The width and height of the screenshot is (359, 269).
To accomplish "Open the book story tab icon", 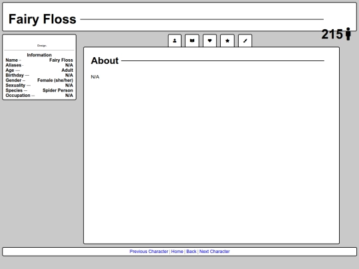I will 192,41.
